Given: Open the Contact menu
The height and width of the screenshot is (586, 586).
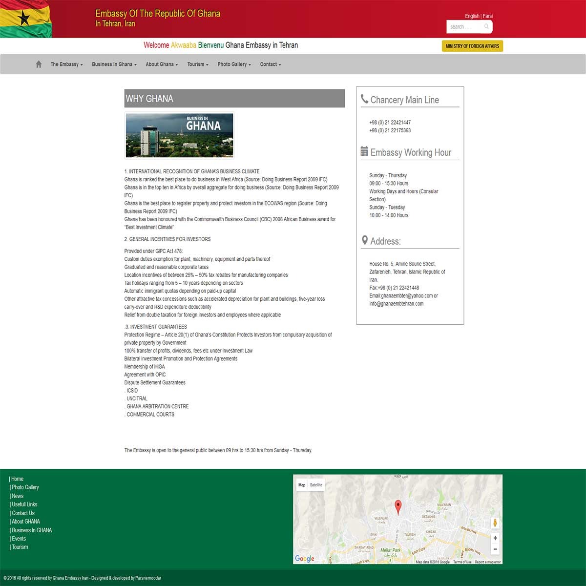Looking at the screenshot, I should (x=270, y=64).
